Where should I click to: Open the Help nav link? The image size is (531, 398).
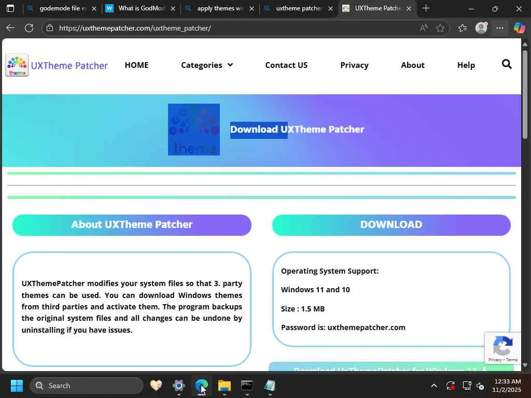tap(466, 65)
